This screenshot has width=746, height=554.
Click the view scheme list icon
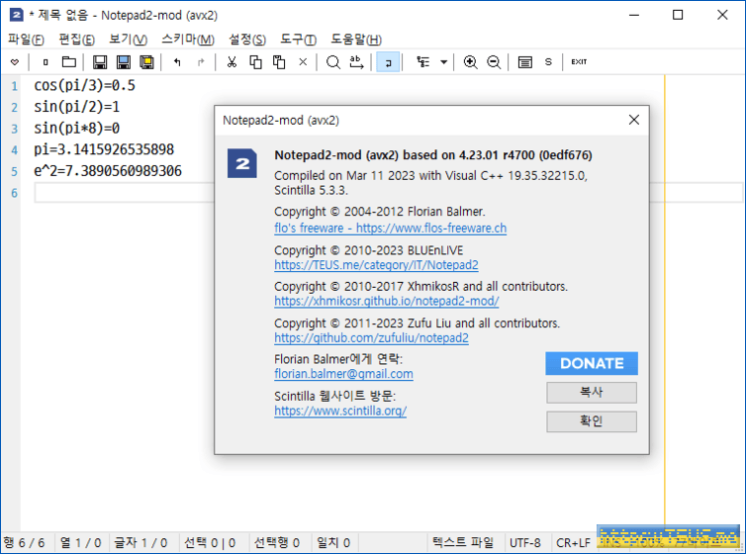[x=524, y=62]
